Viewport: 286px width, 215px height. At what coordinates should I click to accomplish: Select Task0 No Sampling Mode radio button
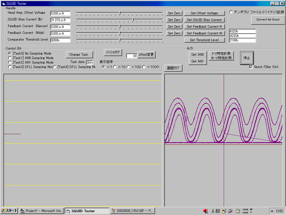click(x=10, y=53)
